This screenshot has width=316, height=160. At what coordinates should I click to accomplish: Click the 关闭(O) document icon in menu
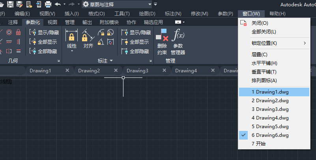[x=243, y=23]
